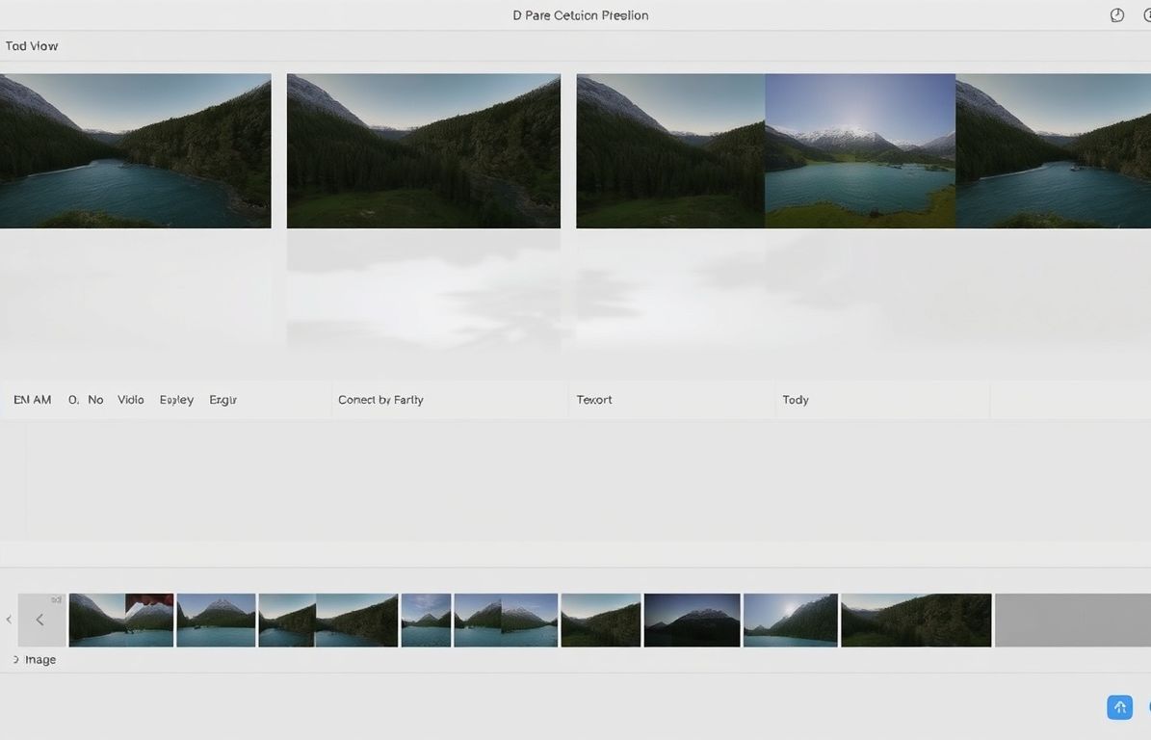Select the Tody tab

pos(796,399)
